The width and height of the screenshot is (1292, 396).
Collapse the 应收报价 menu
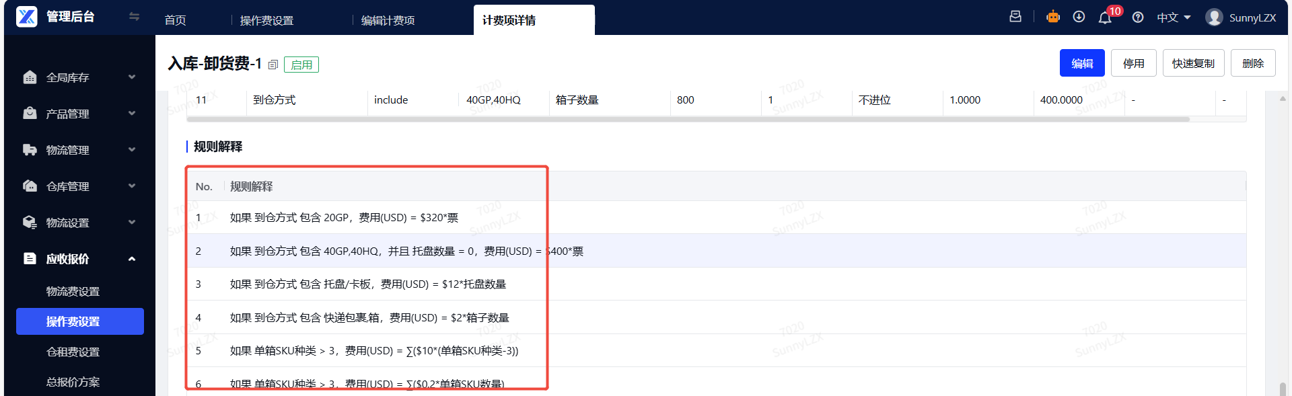pyautogui.click(x=132, y=259)
